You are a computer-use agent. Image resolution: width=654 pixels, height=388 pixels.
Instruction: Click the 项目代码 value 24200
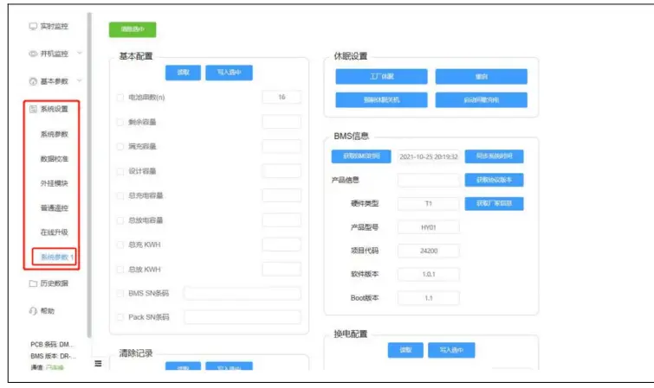coord(429,251)
